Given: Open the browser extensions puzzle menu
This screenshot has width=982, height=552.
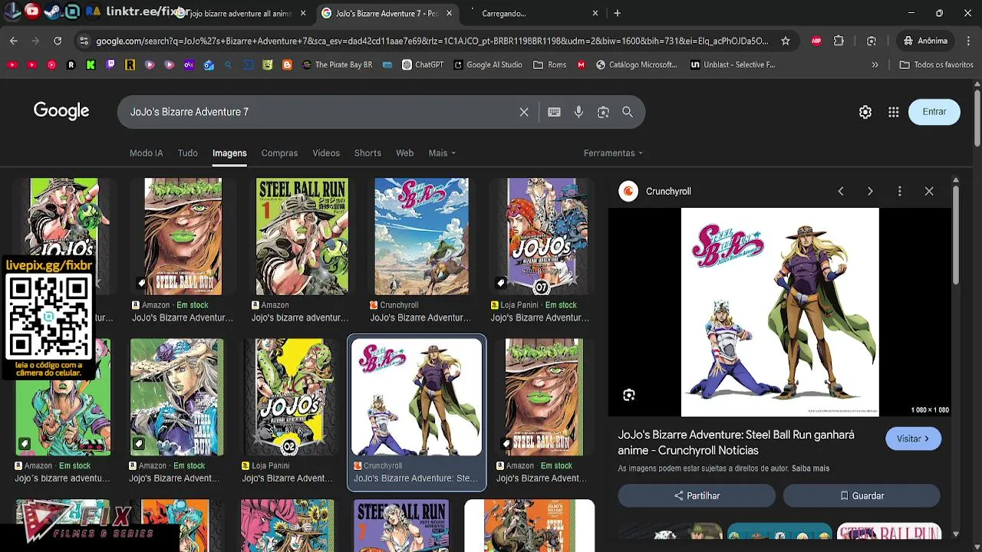Looking at the screenshot, I should coord(839,41).
